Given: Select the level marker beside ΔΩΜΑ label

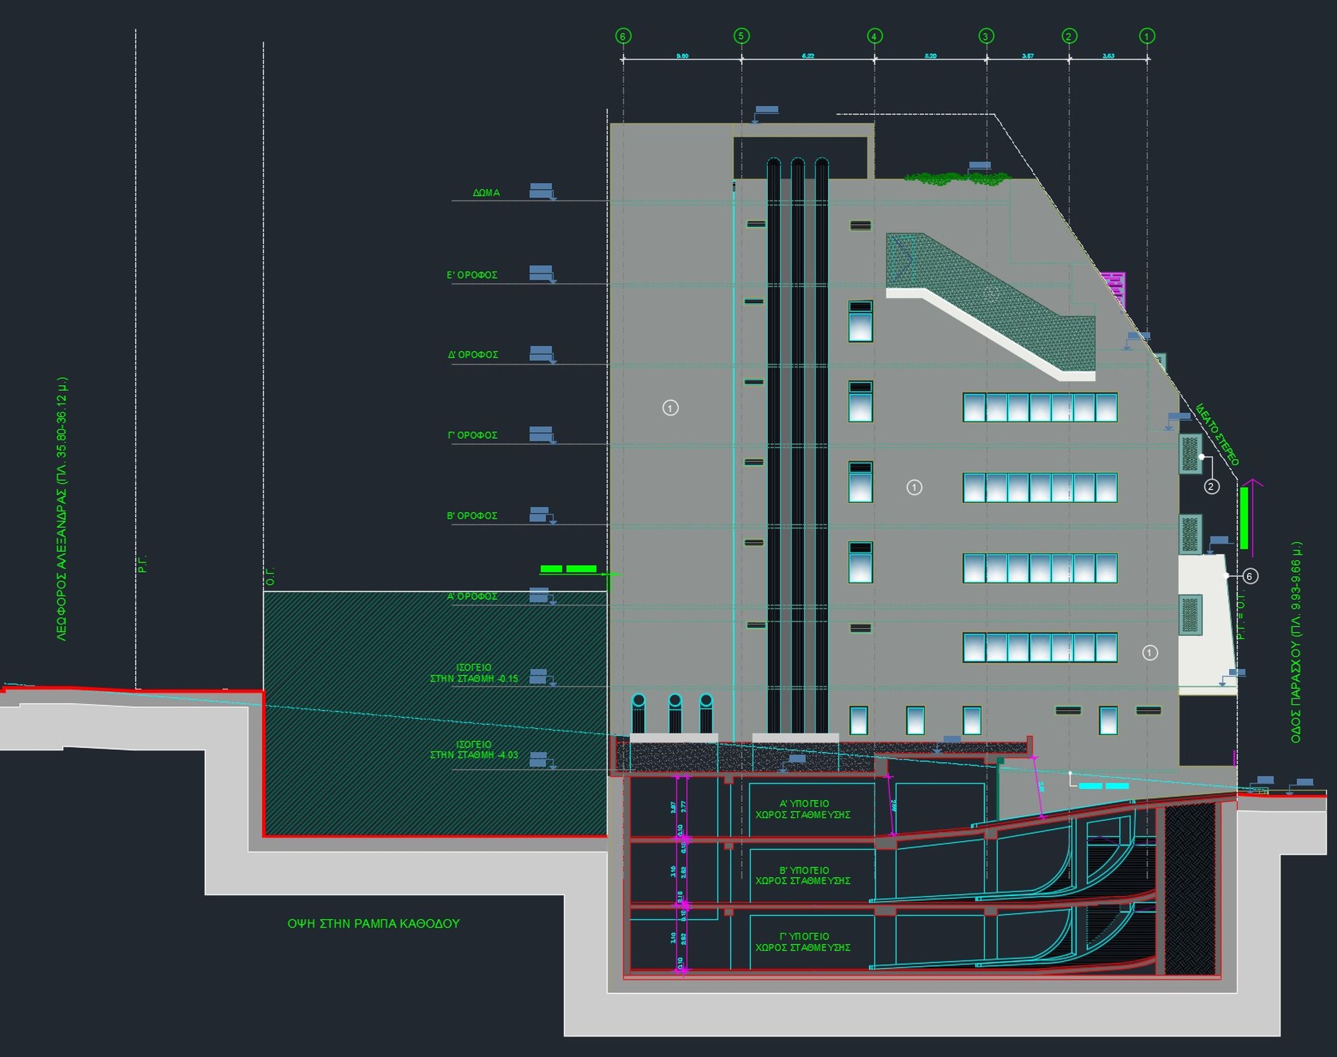Looking at the screenshot, I should pos(542,191).
